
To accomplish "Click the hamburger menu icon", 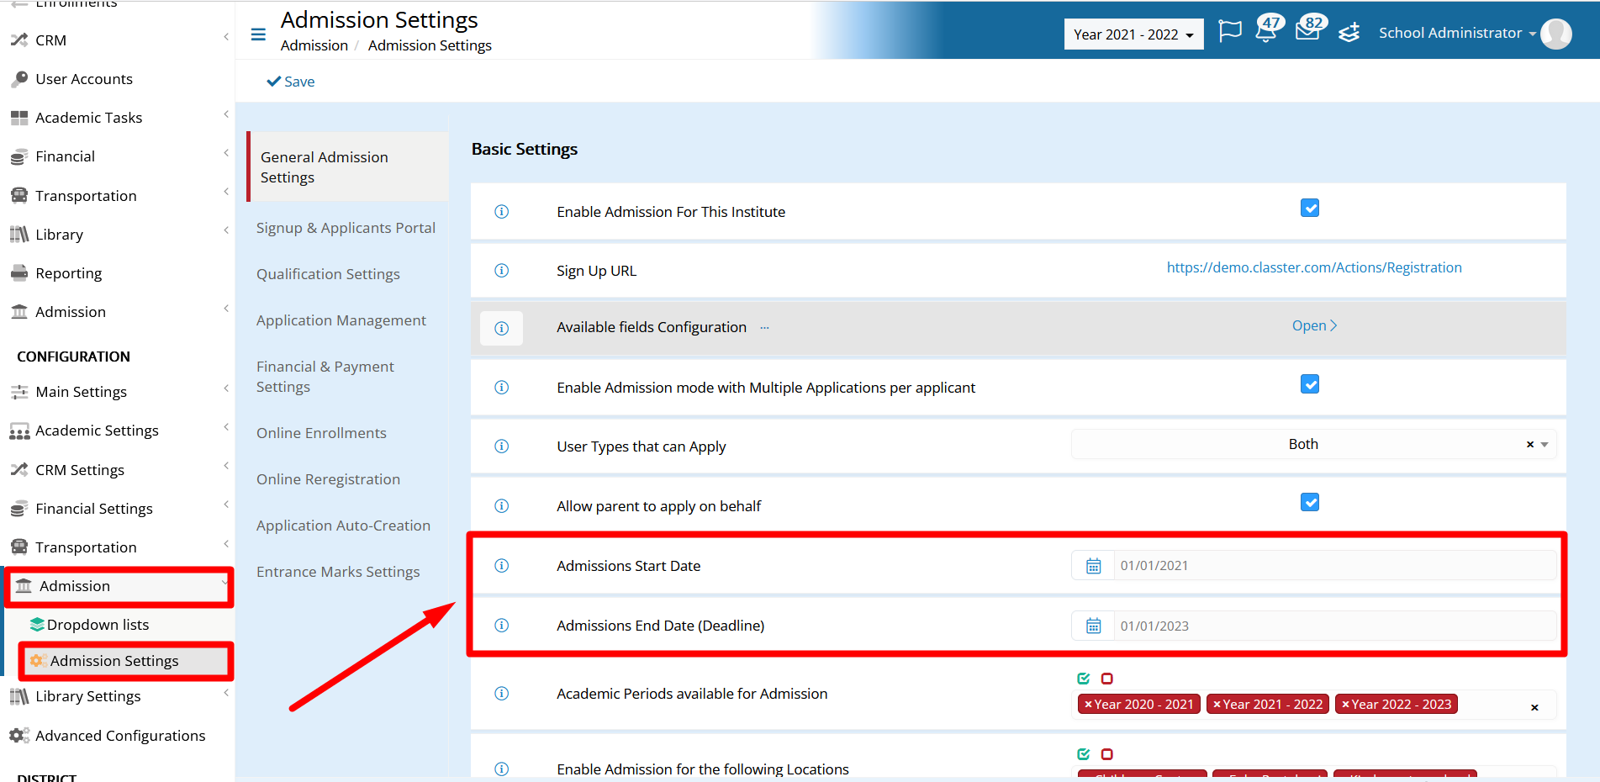I will pyautogui.click(x=258, y=34).
